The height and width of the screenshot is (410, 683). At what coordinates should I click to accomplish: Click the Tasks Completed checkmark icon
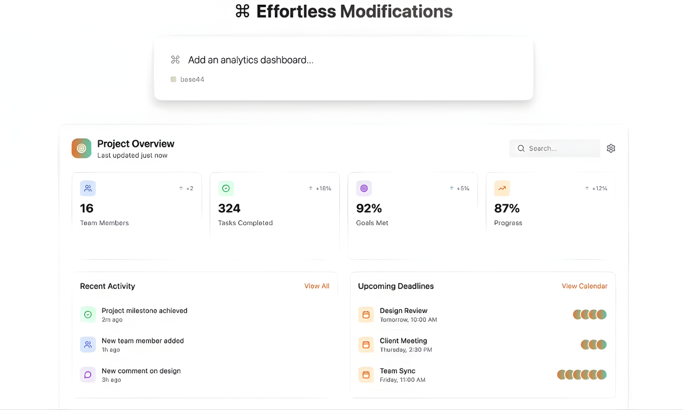coord(226,188)
